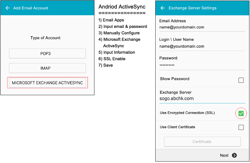
Task: Click step '1) Email Apps'
Action: tap(111, 20)
